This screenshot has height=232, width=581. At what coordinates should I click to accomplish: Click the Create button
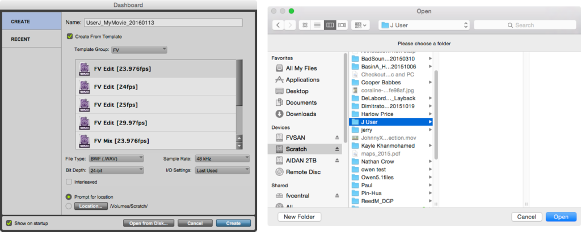(233, 223)
